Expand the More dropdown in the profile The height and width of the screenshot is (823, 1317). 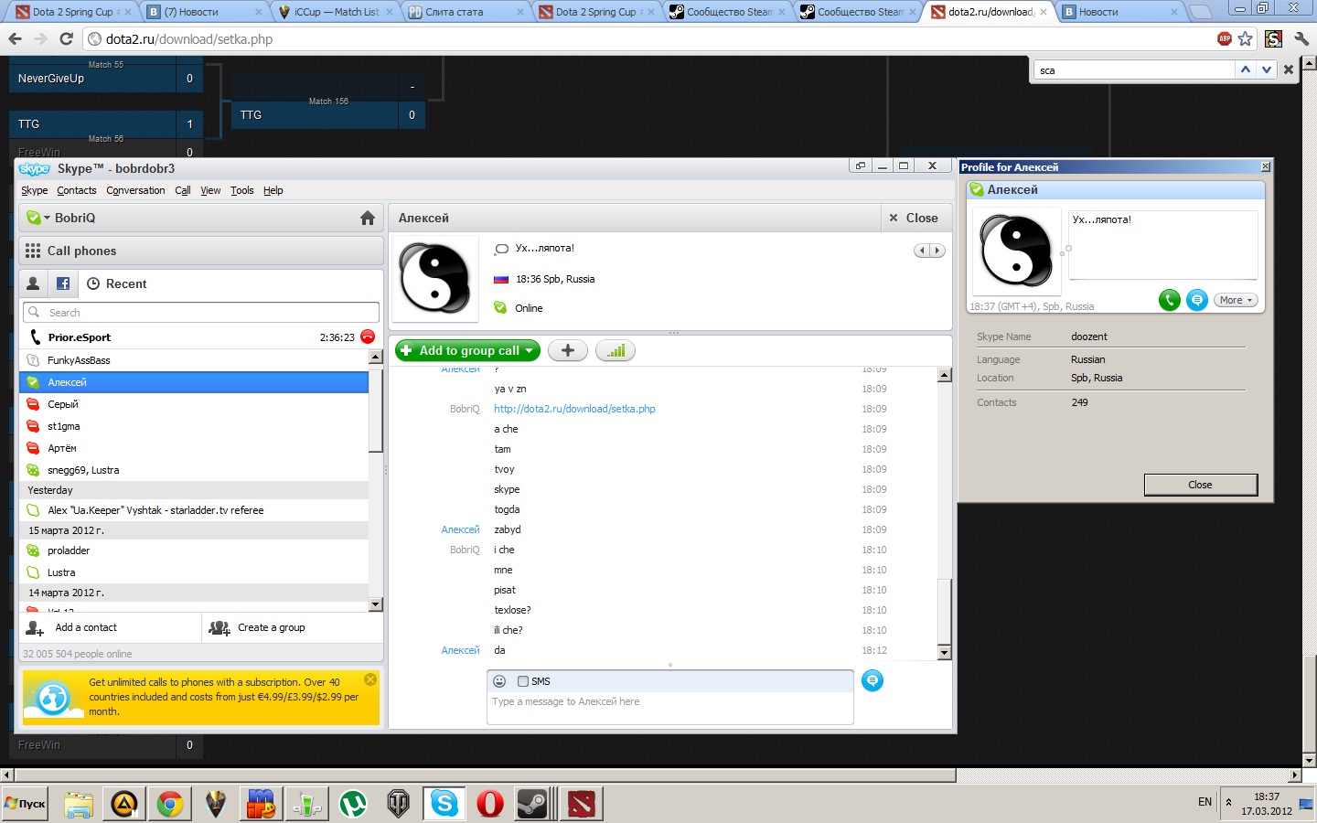click(x=1237, y=300)
